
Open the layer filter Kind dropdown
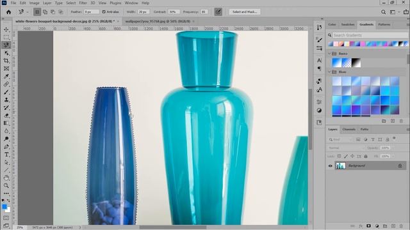(341, 139)
